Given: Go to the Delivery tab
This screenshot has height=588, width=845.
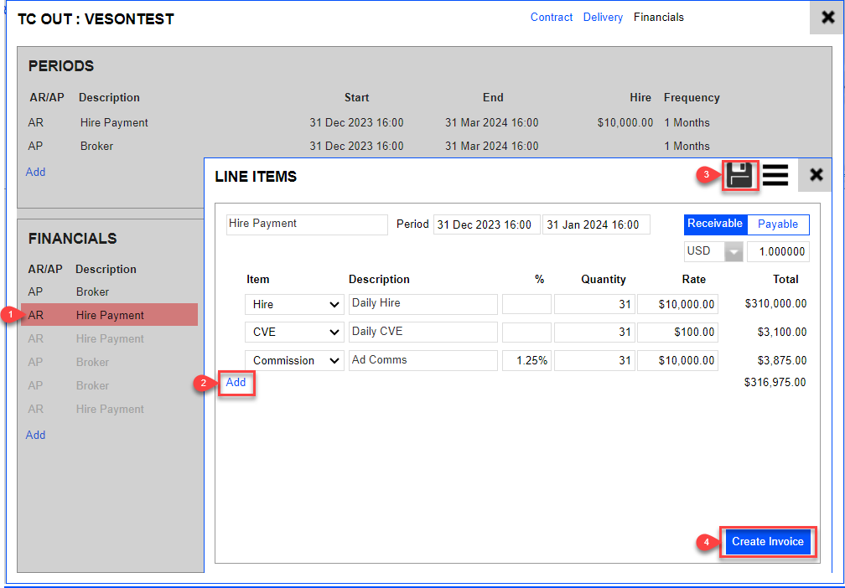Looking at the screenshot, I should [x=603, y=18].
